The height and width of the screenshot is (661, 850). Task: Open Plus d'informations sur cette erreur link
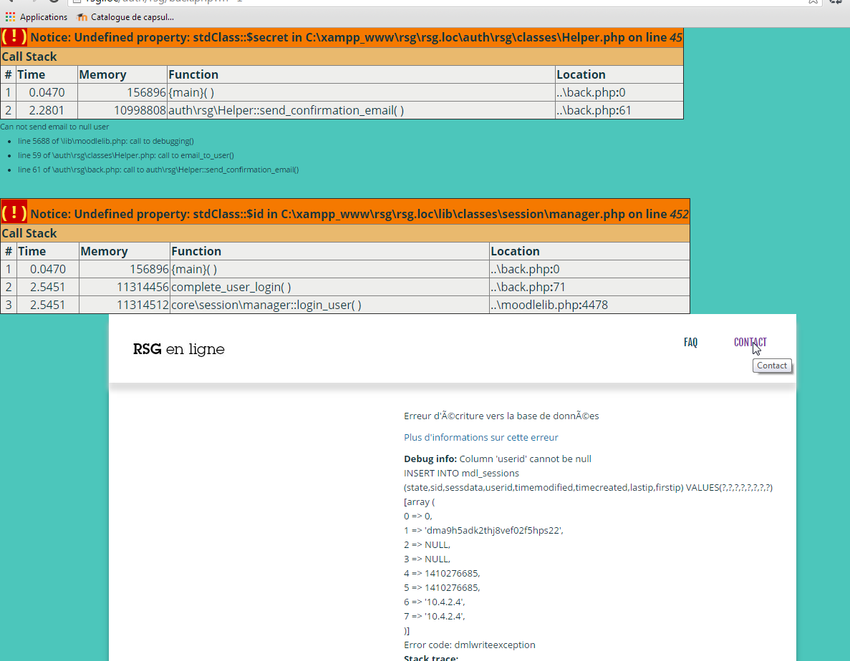480,437
